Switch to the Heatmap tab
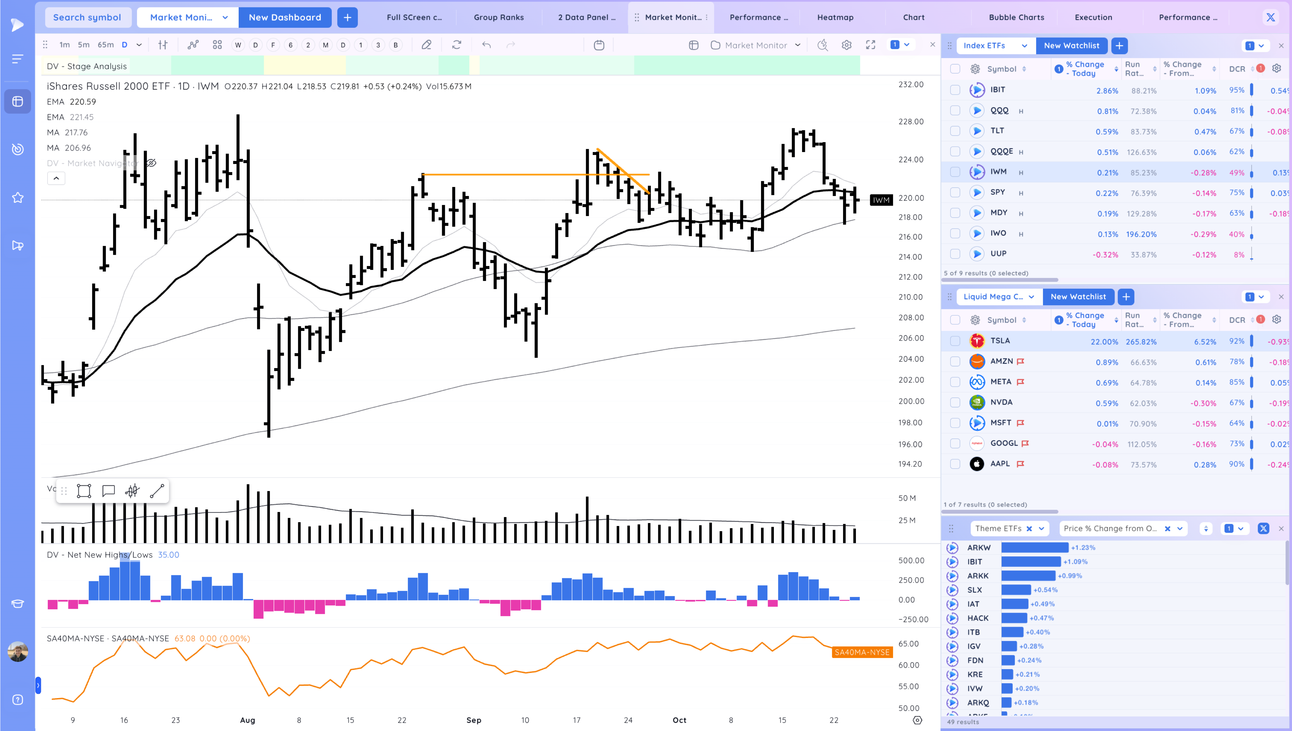This screenshot has height=731, width=1292. pyautogui.click(x=835, y=17)
